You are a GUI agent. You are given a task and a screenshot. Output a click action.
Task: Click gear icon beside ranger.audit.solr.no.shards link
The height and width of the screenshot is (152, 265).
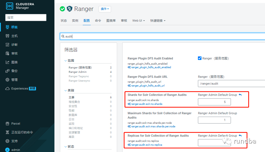[129, 104]
